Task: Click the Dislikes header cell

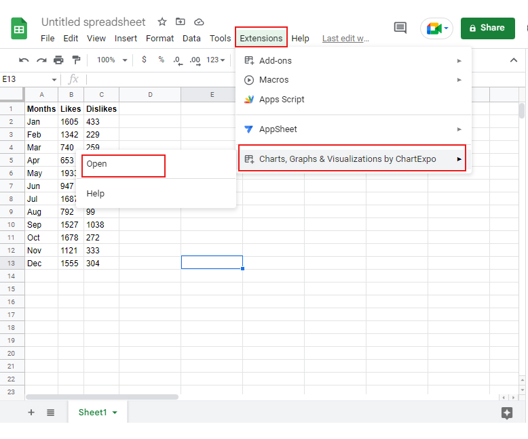Action: click(101, 109)
